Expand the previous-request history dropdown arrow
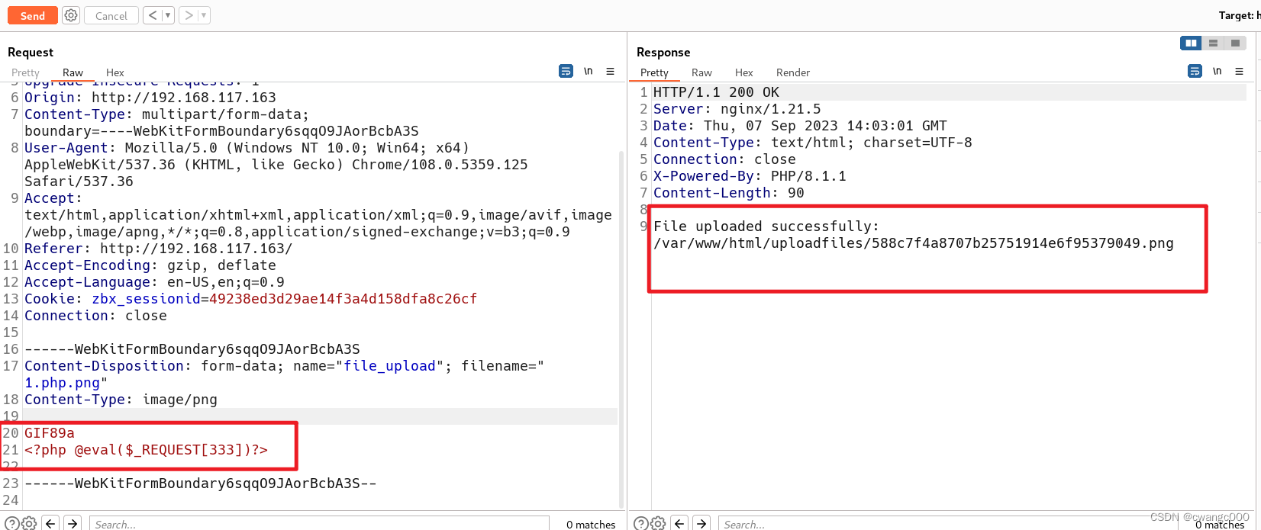 pos(168,15)
